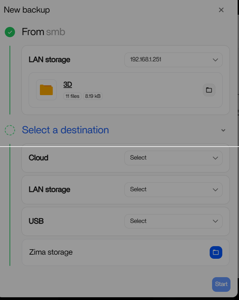Click the orange 3D folder icon
This screenshot has height=300, width=239.
(x=46, y=90)
